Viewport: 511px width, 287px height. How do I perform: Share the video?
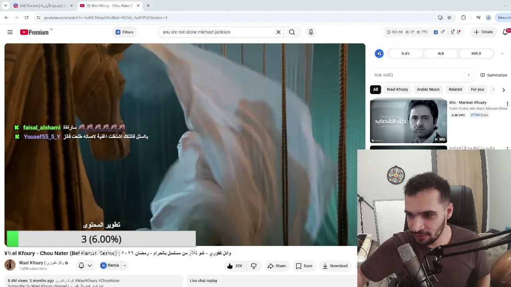pos(277,266)
